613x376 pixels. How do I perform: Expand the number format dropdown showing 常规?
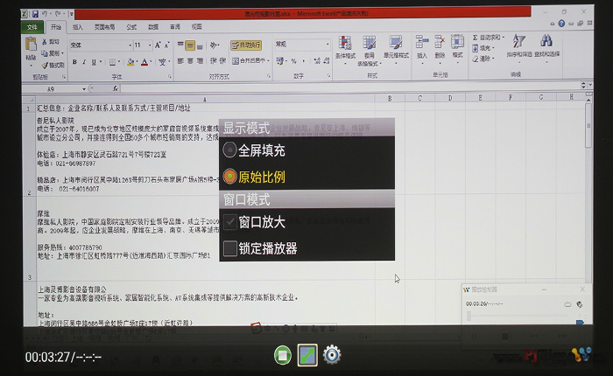point(327,45)
